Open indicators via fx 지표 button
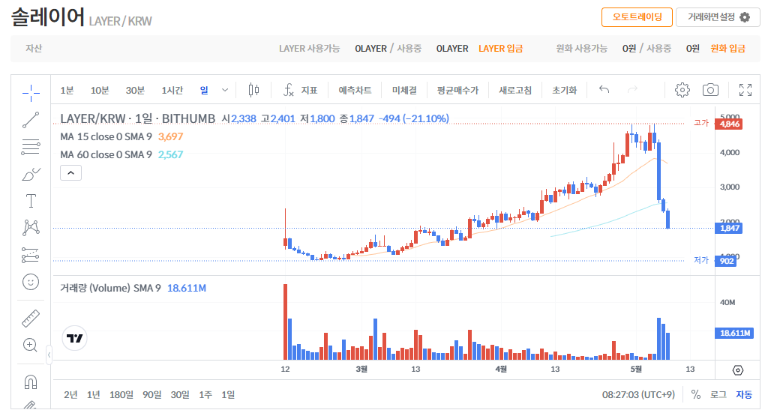 (301, 90)
